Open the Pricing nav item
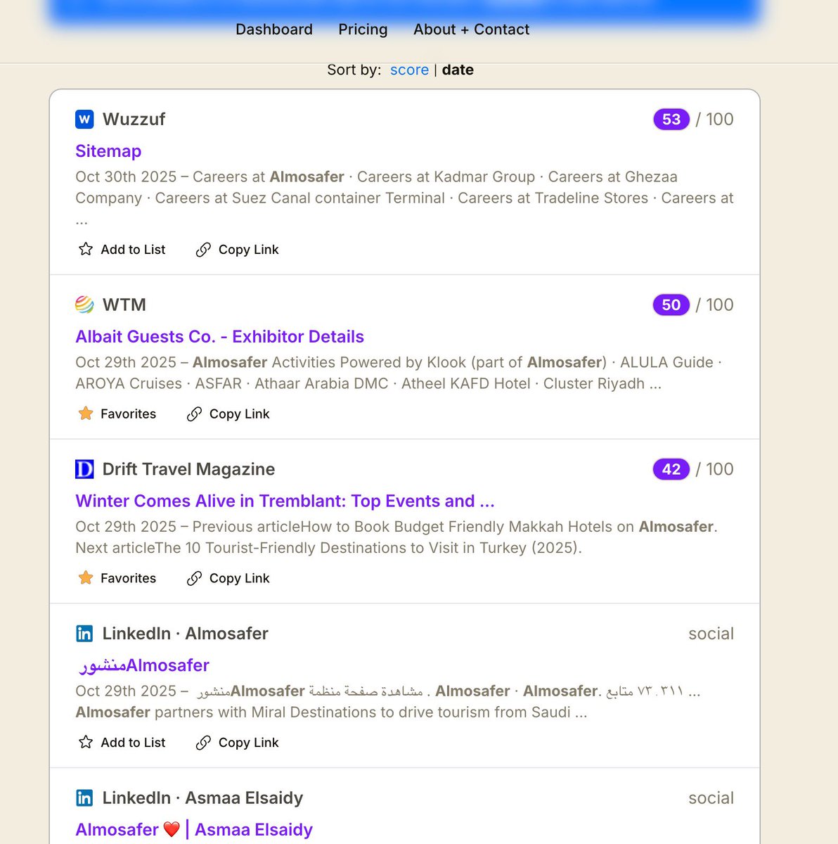This screenshot has height=844, width=838. [x=363, y=30]
